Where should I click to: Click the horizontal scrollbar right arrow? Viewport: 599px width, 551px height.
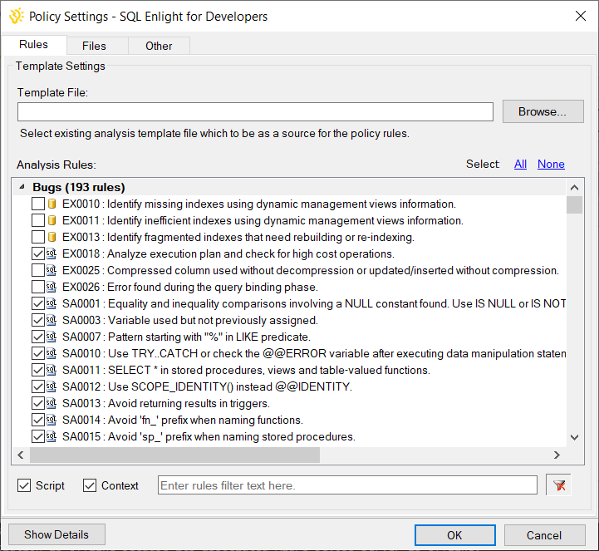point(557,455)
